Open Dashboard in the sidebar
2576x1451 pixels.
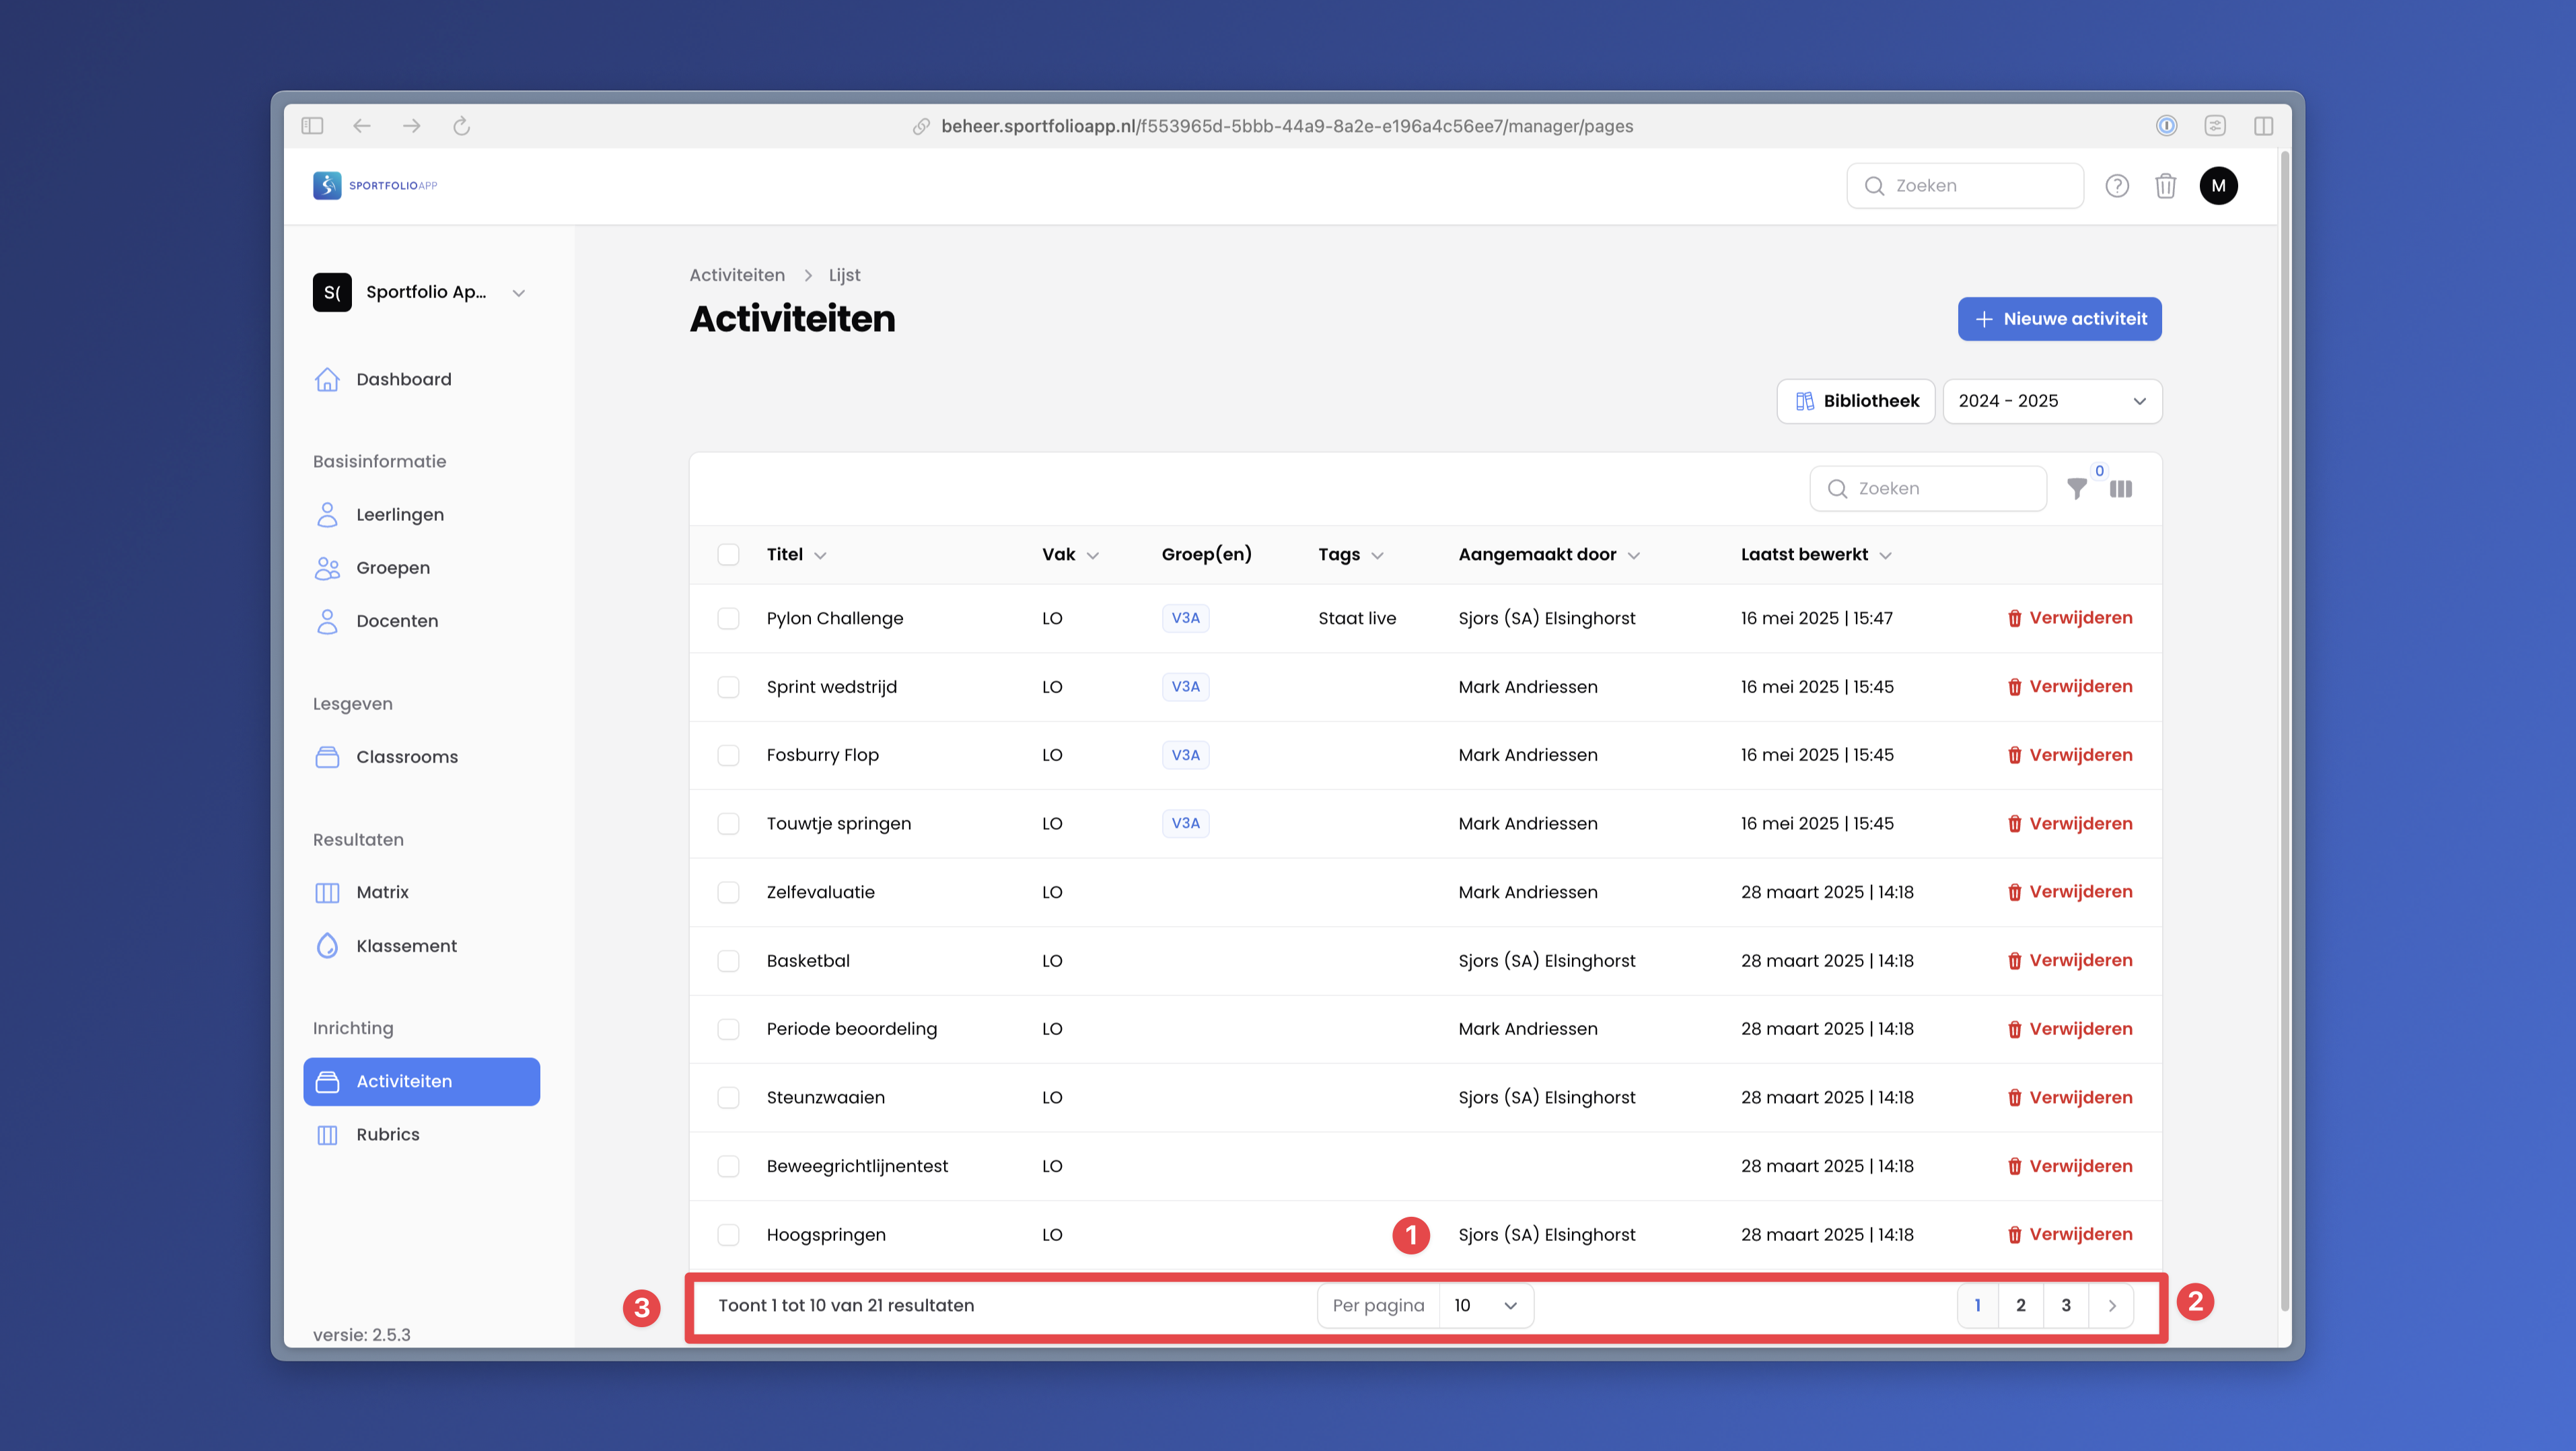pos(422,380)
